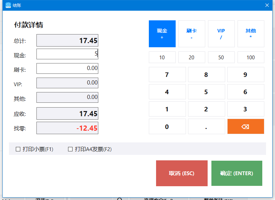Tap keypad digit 8
The height and width of the screenshot is (200, 275).
(207, 74)
